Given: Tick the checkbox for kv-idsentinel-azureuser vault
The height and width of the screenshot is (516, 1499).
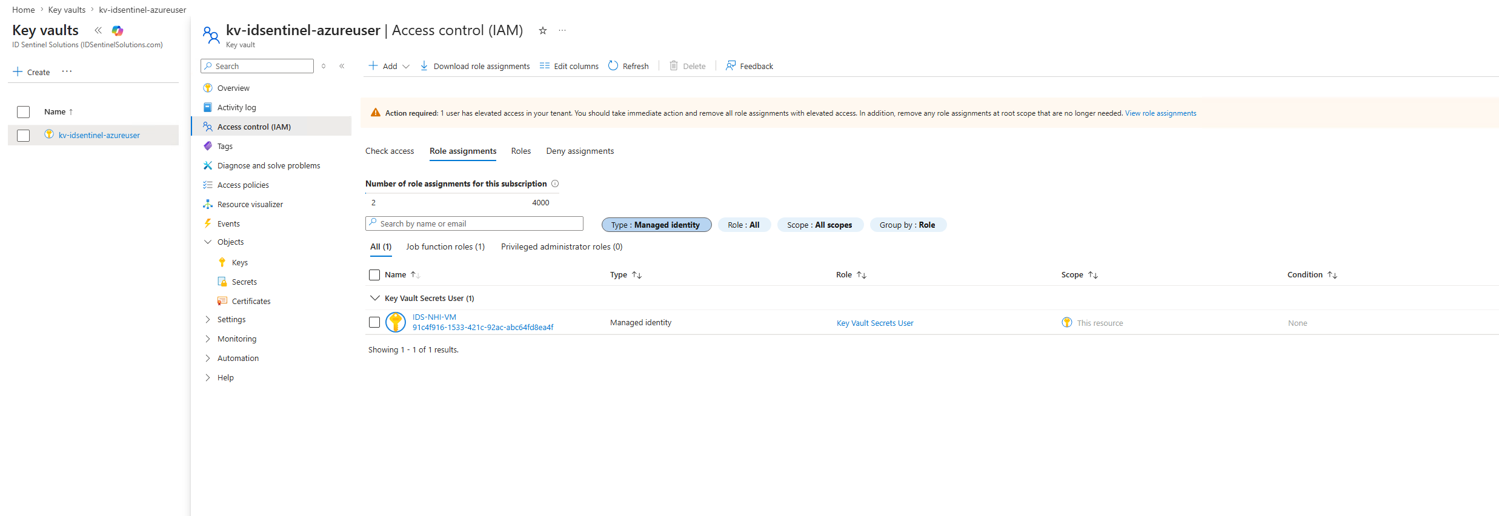Looking at the screenshot, I should (x=24, y=135).
